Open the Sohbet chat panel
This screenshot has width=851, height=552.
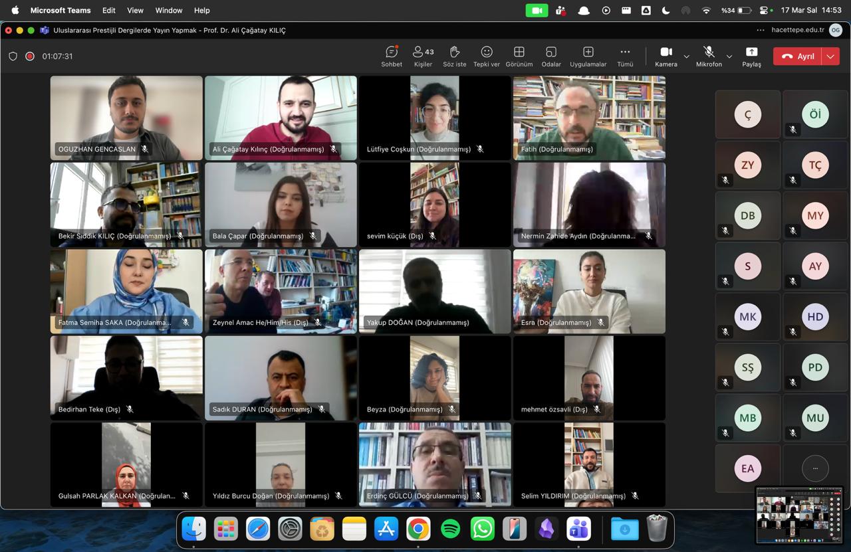(392, 56)
